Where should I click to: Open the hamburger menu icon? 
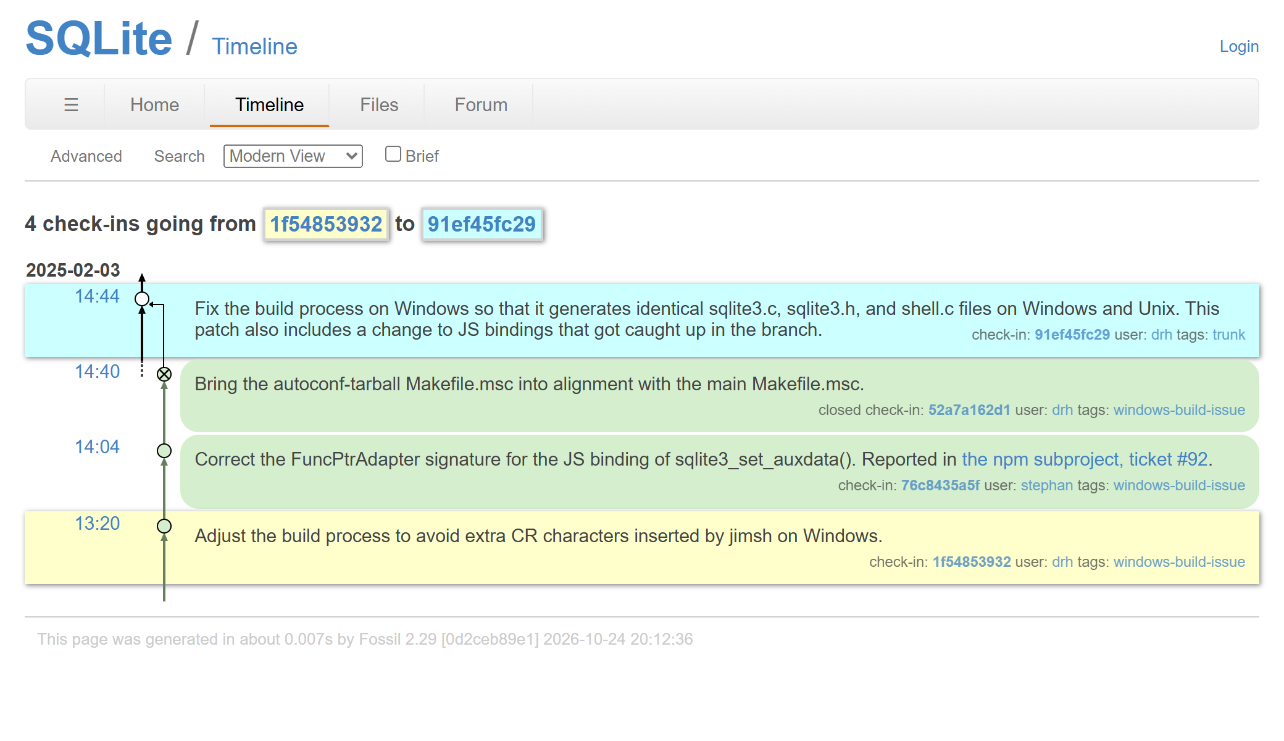(71, 105)
